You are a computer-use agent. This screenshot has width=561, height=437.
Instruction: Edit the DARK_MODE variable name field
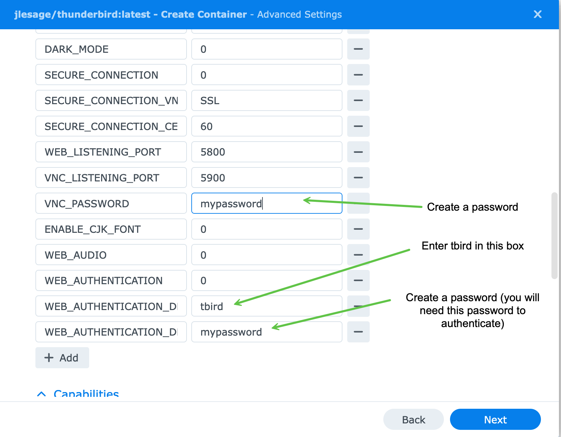point(111,49)
